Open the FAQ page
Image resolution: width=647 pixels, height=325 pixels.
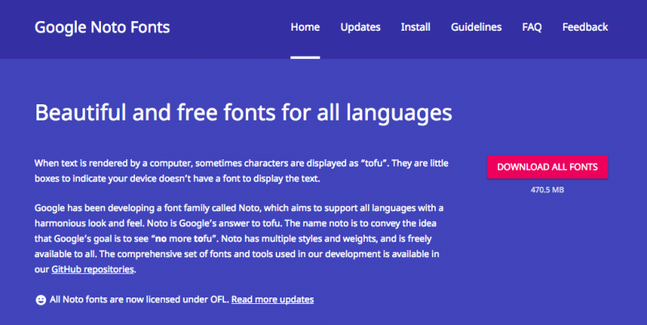point(532,27)
